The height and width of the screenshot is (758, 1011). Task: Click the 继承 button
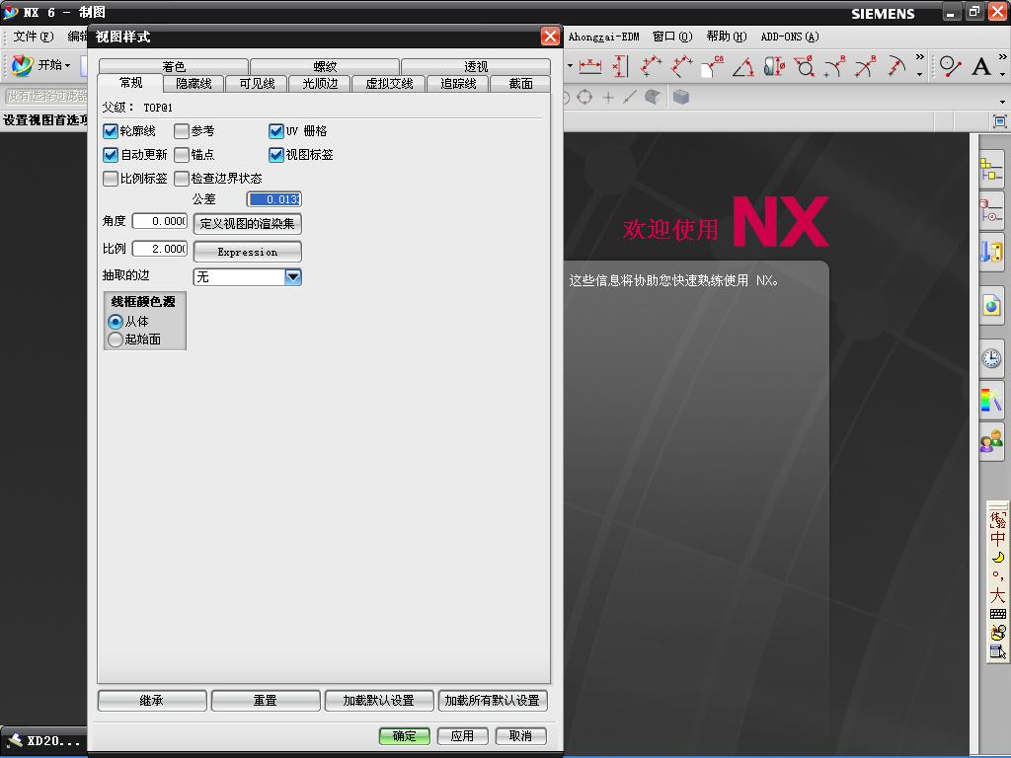pyautogui.click(x=152, y=701)
